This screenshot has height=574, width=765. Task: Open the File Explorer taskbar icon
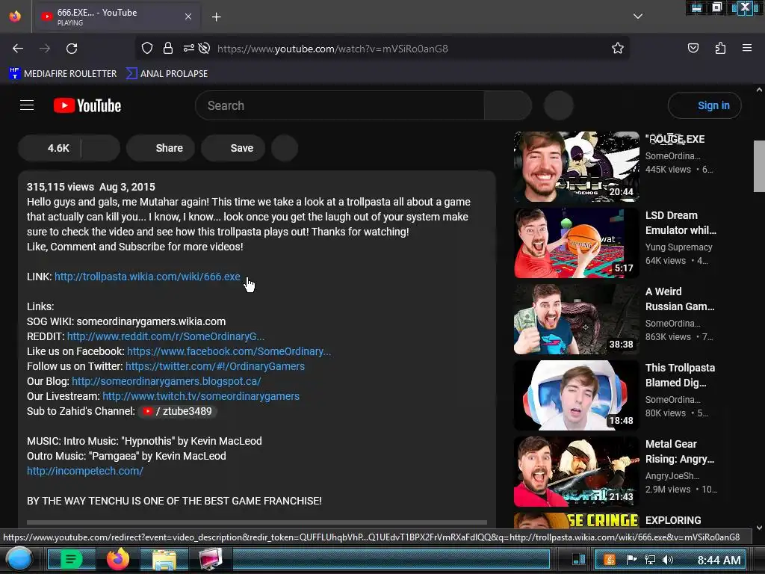tap(164, 559)
